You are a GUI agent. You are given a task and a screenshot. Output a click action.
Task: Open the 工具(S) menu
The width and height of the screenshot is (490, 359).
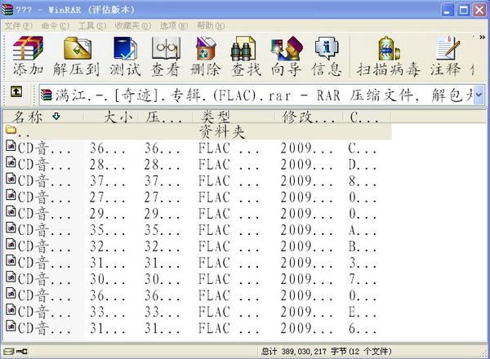pos(92,26)
